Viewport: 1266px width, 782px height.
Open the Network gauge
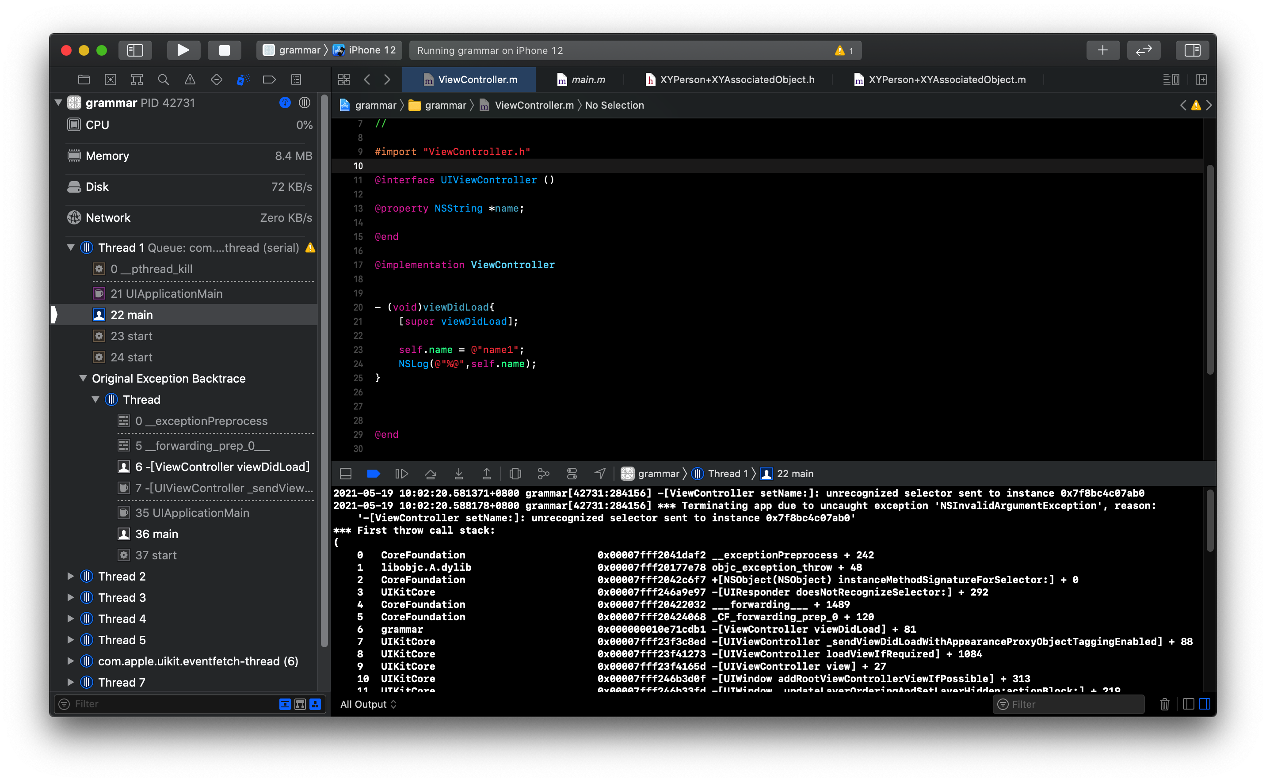click(189, 218)
